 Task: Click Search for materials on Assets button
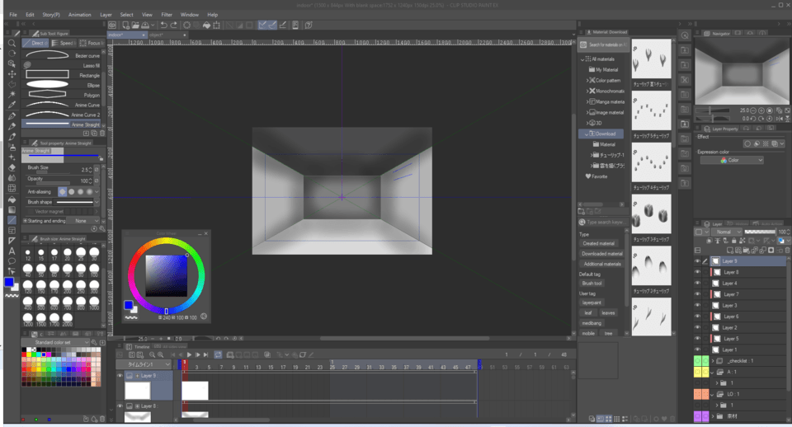[604, 45]
